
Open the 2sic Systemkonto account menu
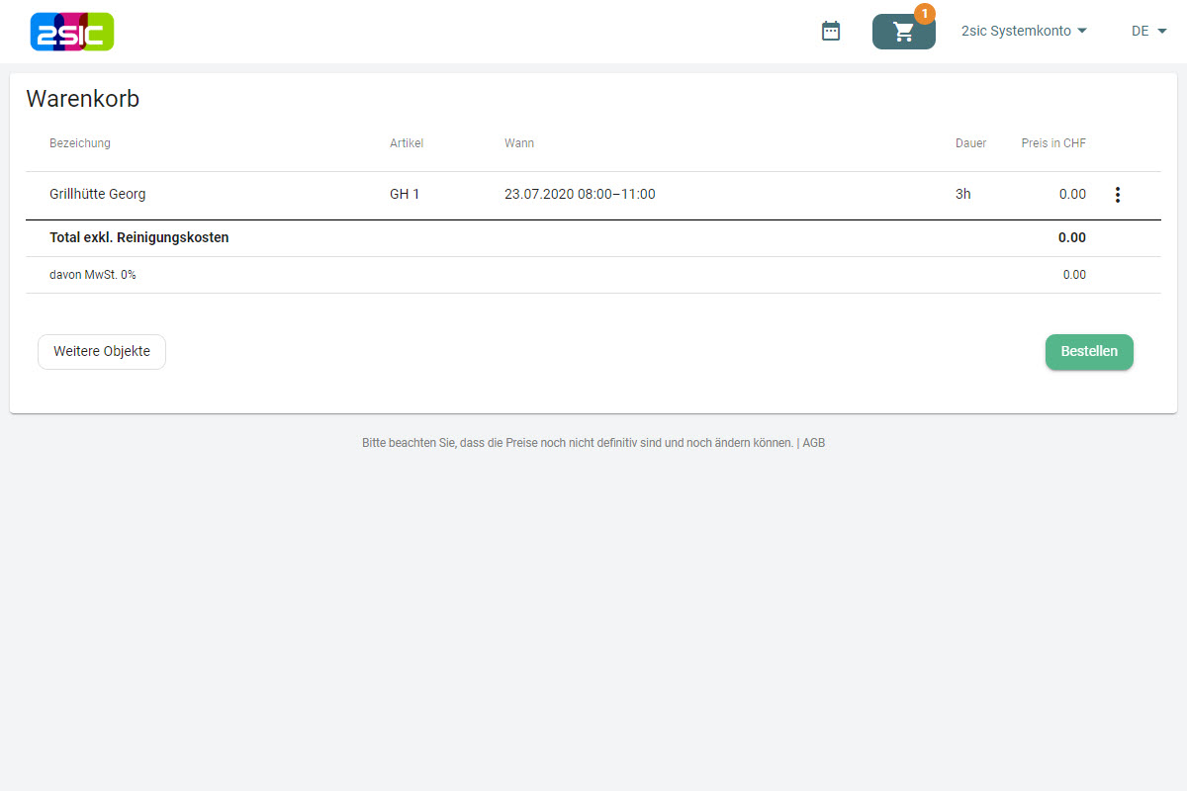click(x=1016, y=32)
